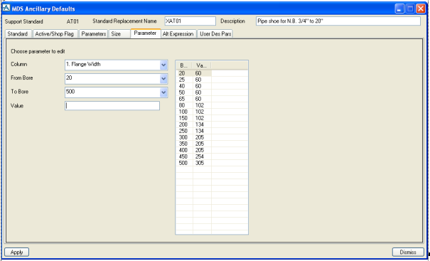Viewport: 430px width, 261px height.
Task: Select table row with bore 150
Action: click(x=212, y=118)
